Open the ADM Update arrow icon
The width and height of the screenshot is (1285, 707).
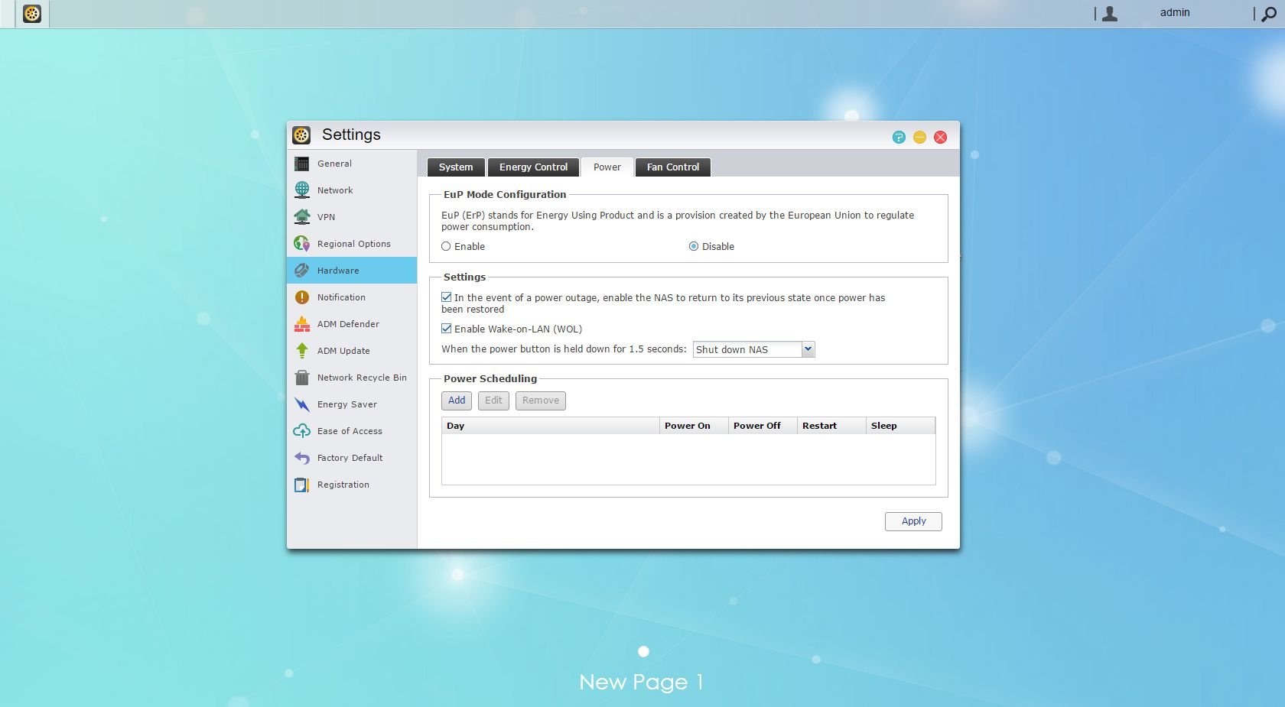302,351
